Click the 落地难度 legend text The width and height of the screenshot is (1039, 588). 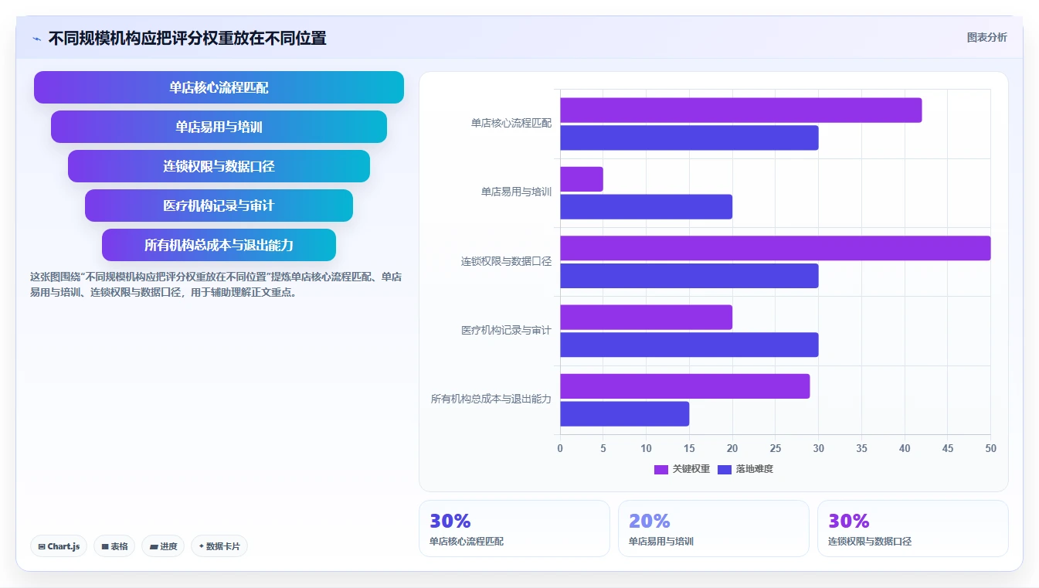tap(754, 469)
